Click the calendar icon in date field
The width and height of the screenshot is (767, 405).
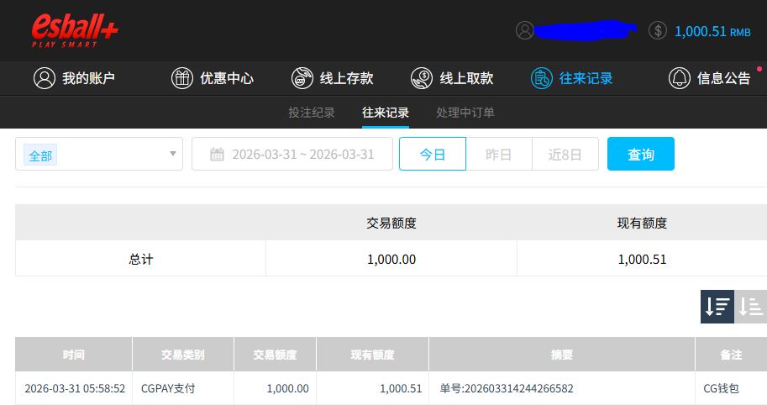click(x=217, y=155)
